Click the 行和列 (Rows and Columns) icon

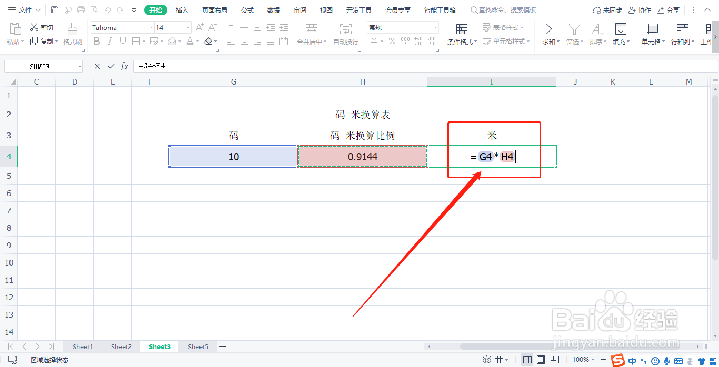point(682,34)
